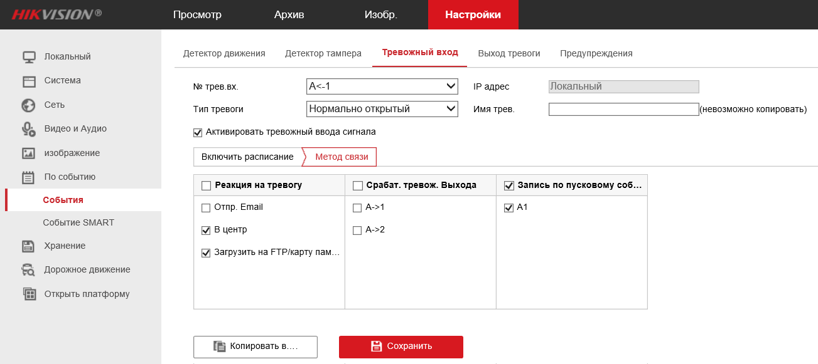Open the № трев.вх. dropdown

point(382,86)
